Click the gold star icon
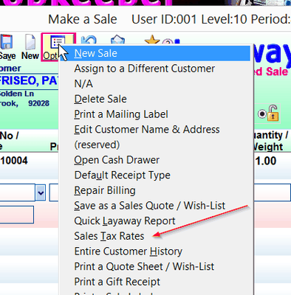The height and width of the screenshot is (295, 291). point(152,40)
